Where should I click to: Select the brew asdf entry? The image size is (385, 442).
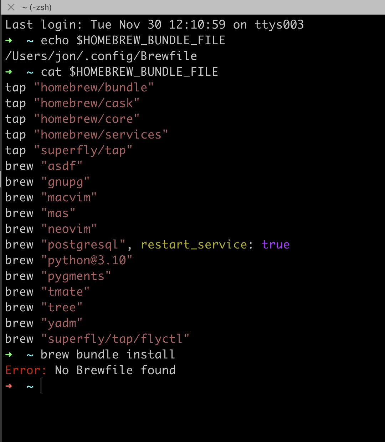[x=43, y=166]
